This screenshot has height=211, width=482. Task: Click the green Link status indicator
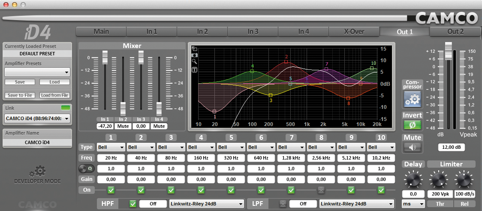[x=66, y=108]
